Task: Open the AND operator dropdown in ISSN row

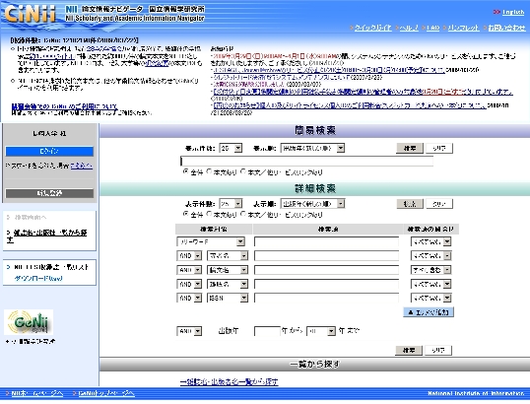Action: [189, 298]
